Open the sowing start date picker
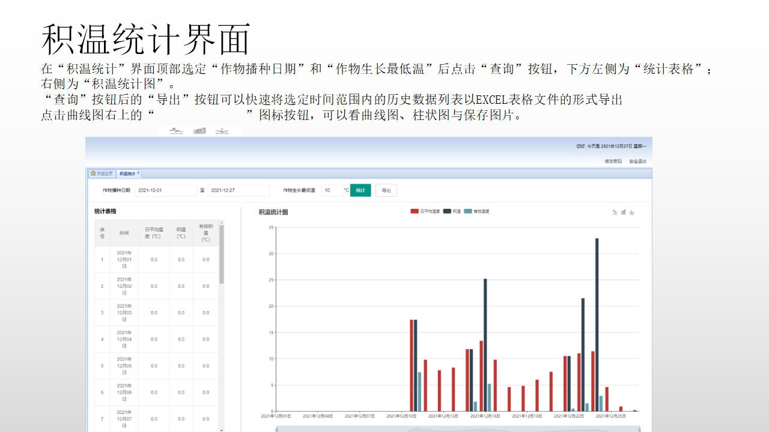Image resolution: width=769 pixels, height=432 pixels. coord(165,190)
